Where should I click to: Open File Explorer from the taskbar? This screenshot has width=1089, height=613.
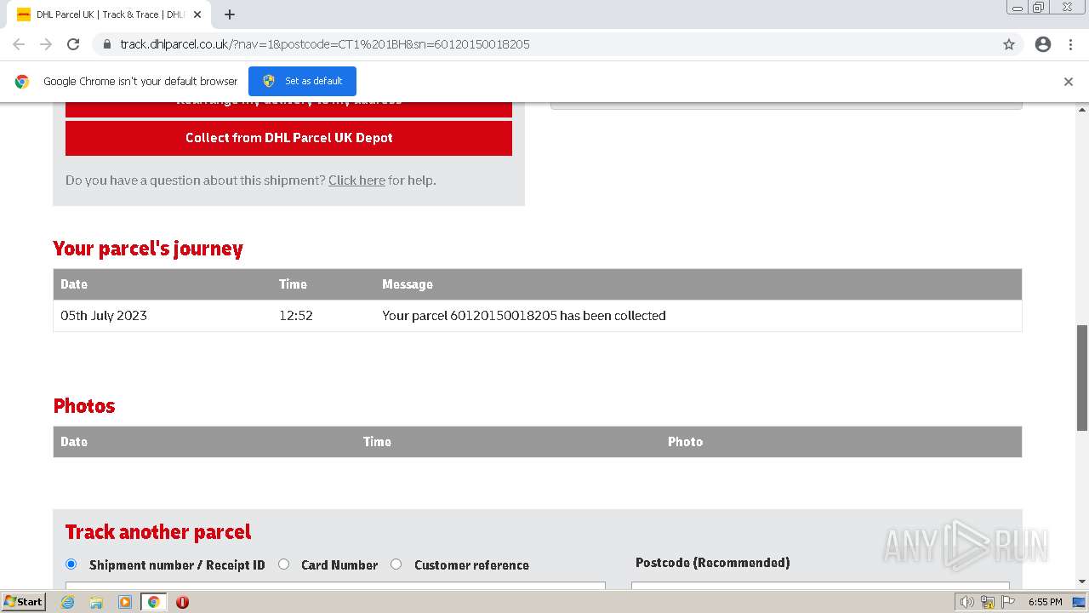point(96,602)
